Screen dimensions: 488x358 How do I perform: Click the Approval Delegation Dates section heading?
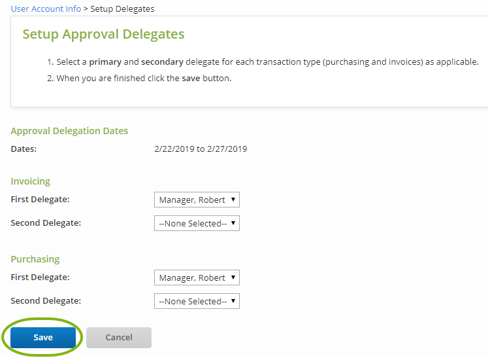69,131
